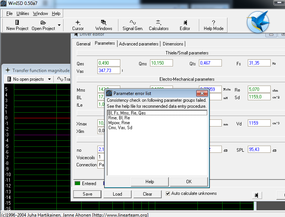Screen dimensions: 285x217
Task: Click the Fs value field
Action: 259,63
